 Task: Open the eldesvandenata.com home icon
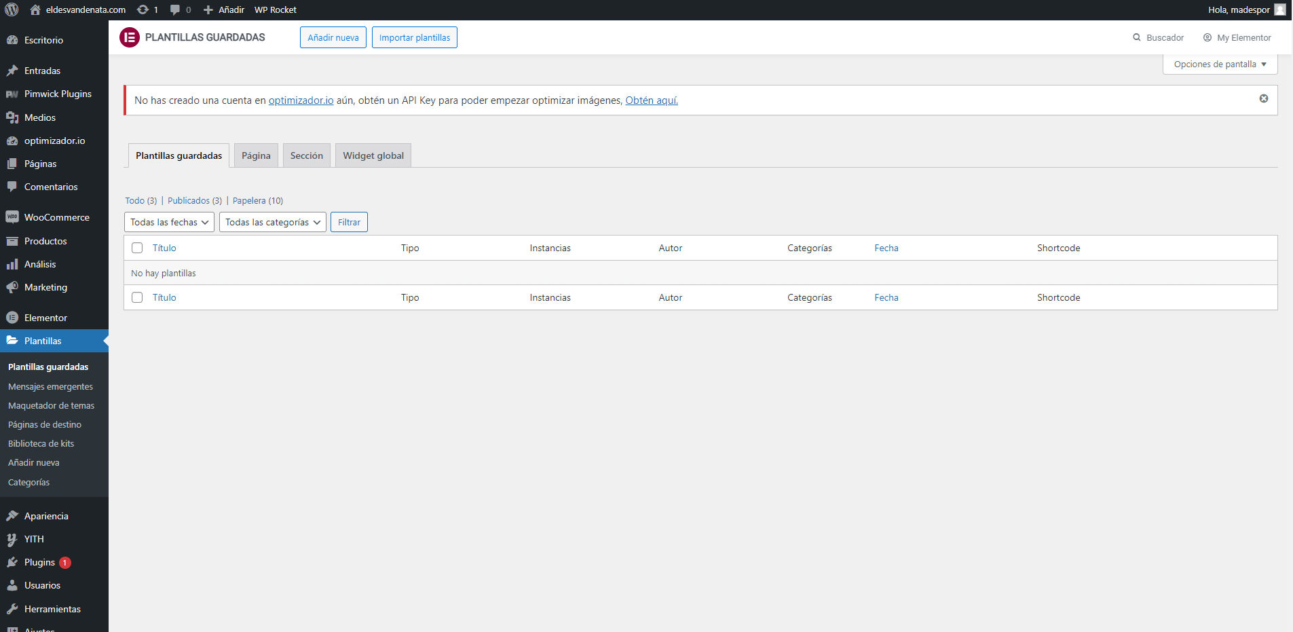(x=35, y=10)
